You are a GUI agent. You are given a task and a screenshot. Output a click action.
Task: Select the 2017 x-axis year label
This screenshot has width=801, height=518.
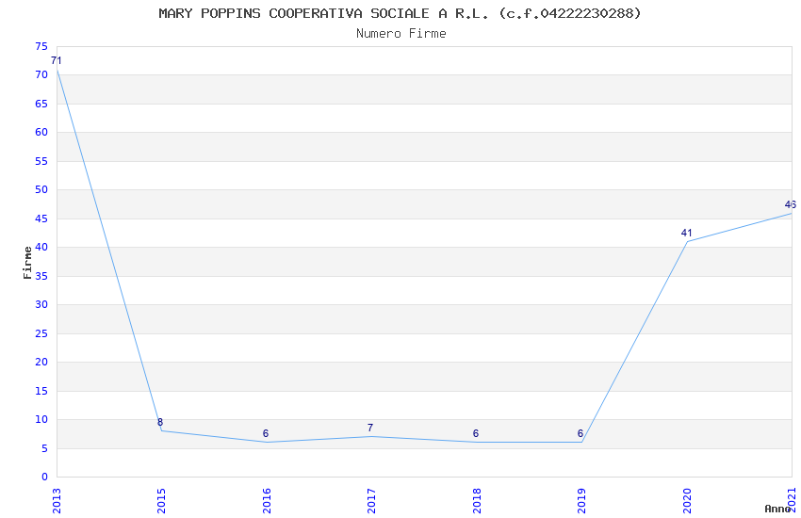(x=371, y=501)
